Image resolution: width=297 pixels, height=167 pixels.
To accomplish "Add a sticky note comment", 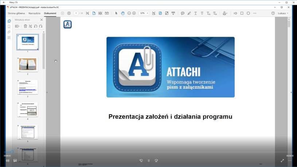I will (183, 13).
